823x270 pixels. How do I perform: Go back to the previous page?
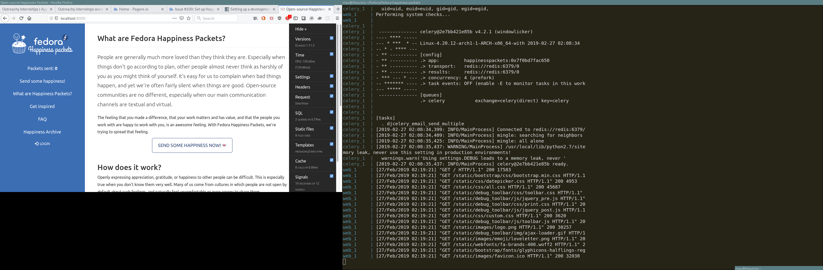tap(5, 18)
